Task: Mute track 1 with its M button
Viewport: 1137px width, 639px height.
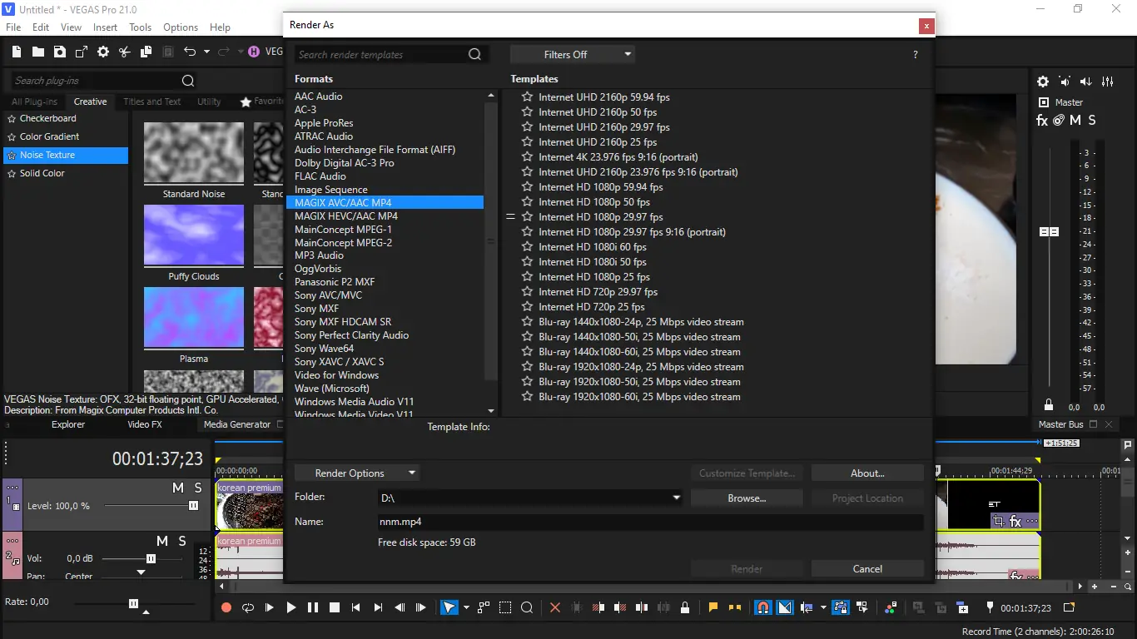Action: 177,488
